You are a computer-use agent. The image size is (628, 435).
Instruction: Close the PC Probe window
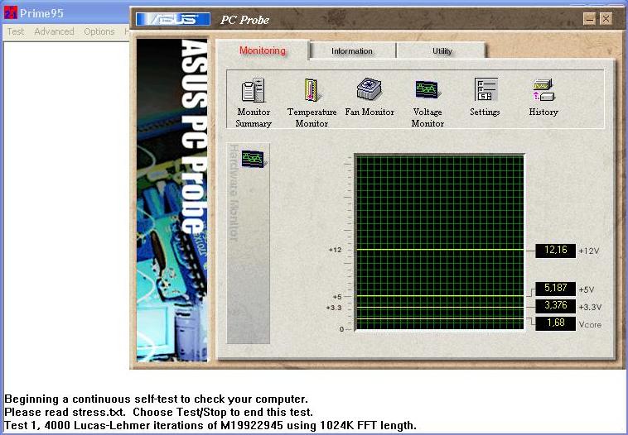coord(606,18)
